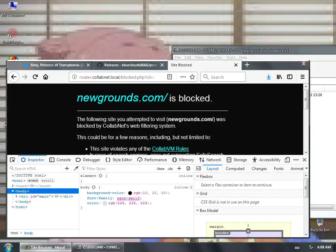Click the Filter Styles field
Screen dimensions: 336x252
click(117, 169)
